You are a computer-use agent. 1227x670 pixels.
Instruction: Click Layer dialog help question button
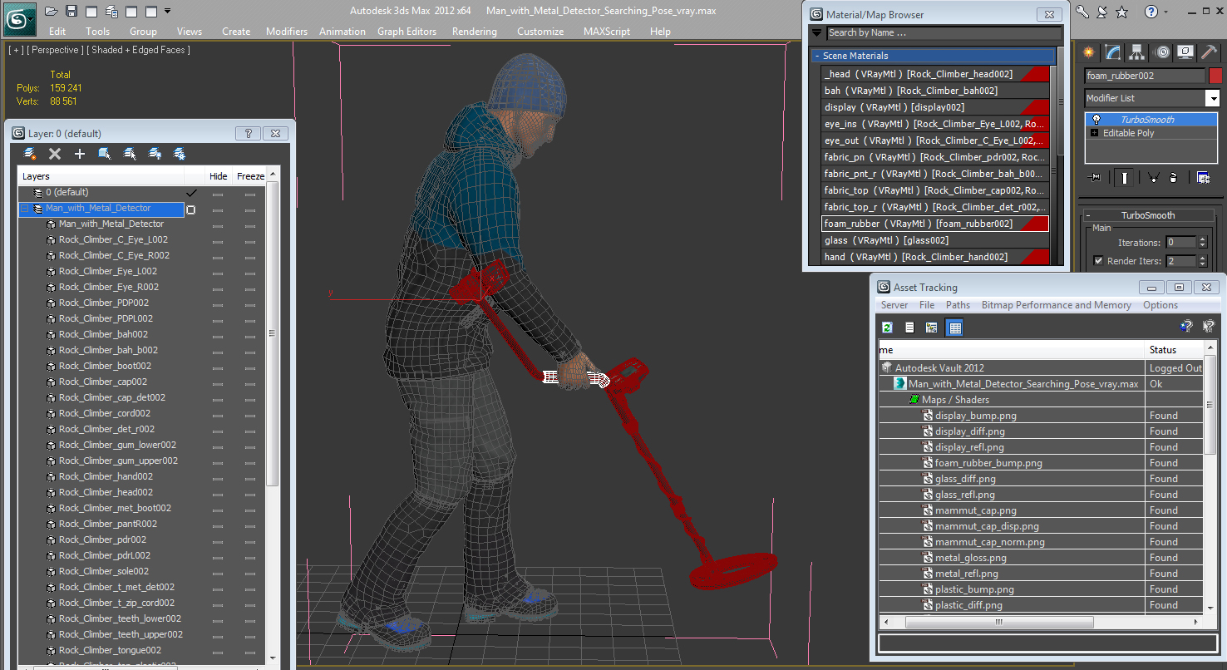click(x=248, y=133)
